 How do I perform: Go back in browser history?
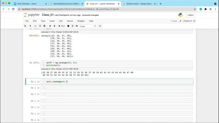click(x=4, y=9)
